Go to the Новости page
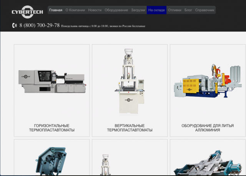 [x=95, y=10]
